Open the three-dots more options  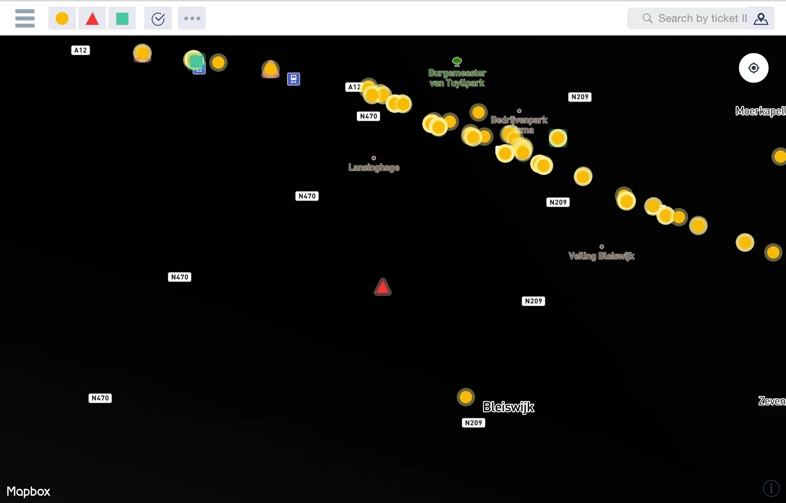[x=192, y=18]
